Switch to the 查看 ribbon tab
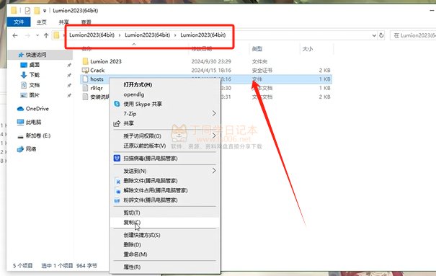Screen dimensions: 436x276 [86, 22]
